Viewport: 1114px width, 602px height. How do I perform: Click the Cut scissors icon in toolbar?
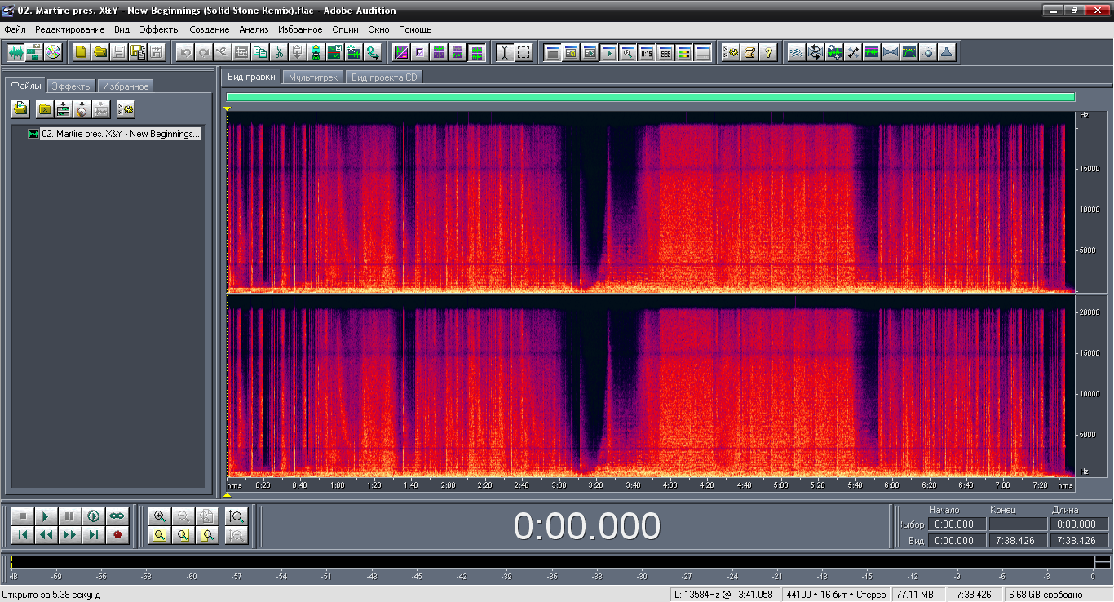point(279,53)
